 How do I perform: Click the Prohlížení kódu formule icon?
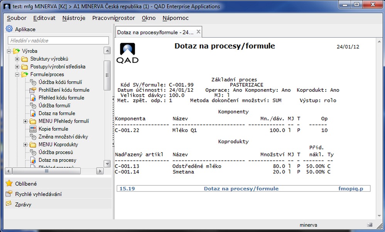point(33,90)
